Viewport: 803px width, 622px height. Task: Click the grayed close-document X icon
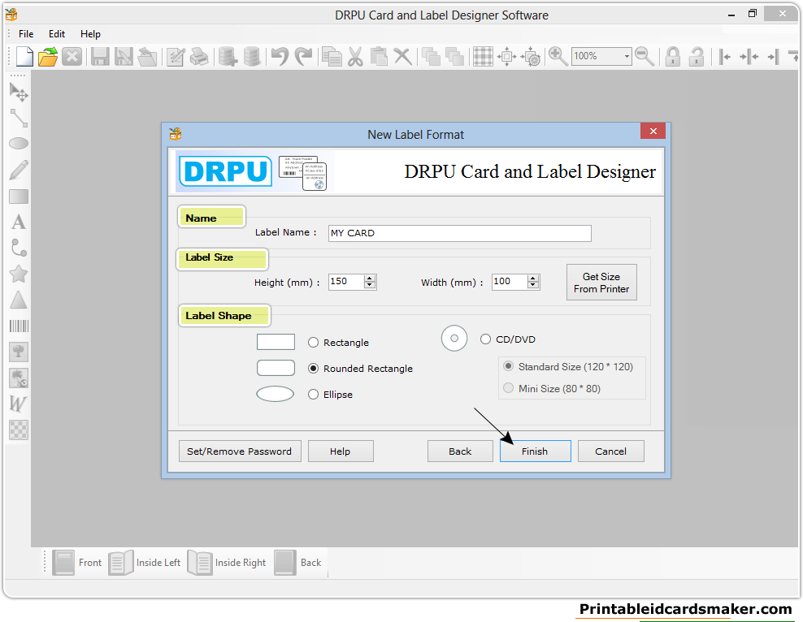point(72,56)
